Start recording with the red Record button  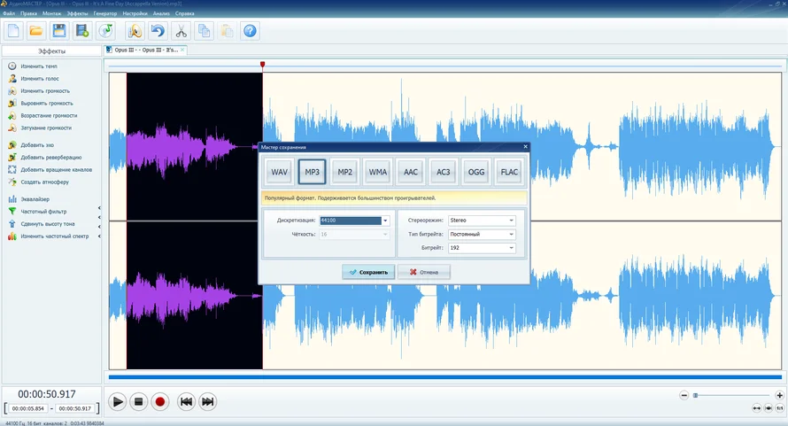tap(159, 402)
